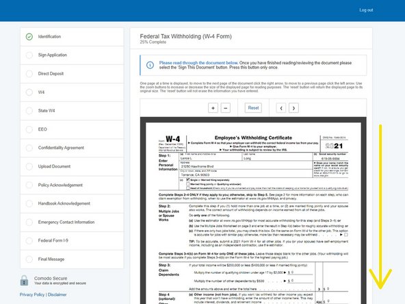Open the Confidentiality Agreement step

pyautogui.click(x=72, y=148)
